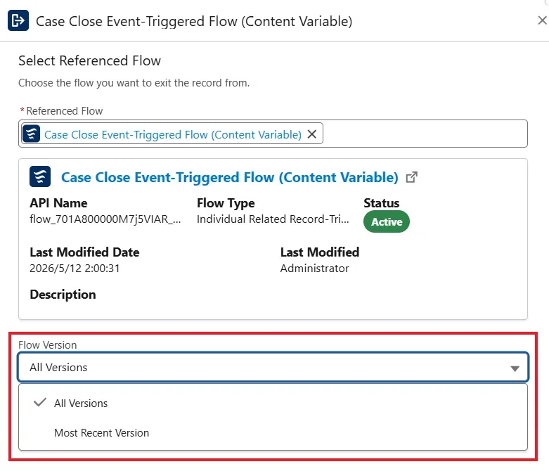Remove the selected referenced flow pill

pos(312,134)
